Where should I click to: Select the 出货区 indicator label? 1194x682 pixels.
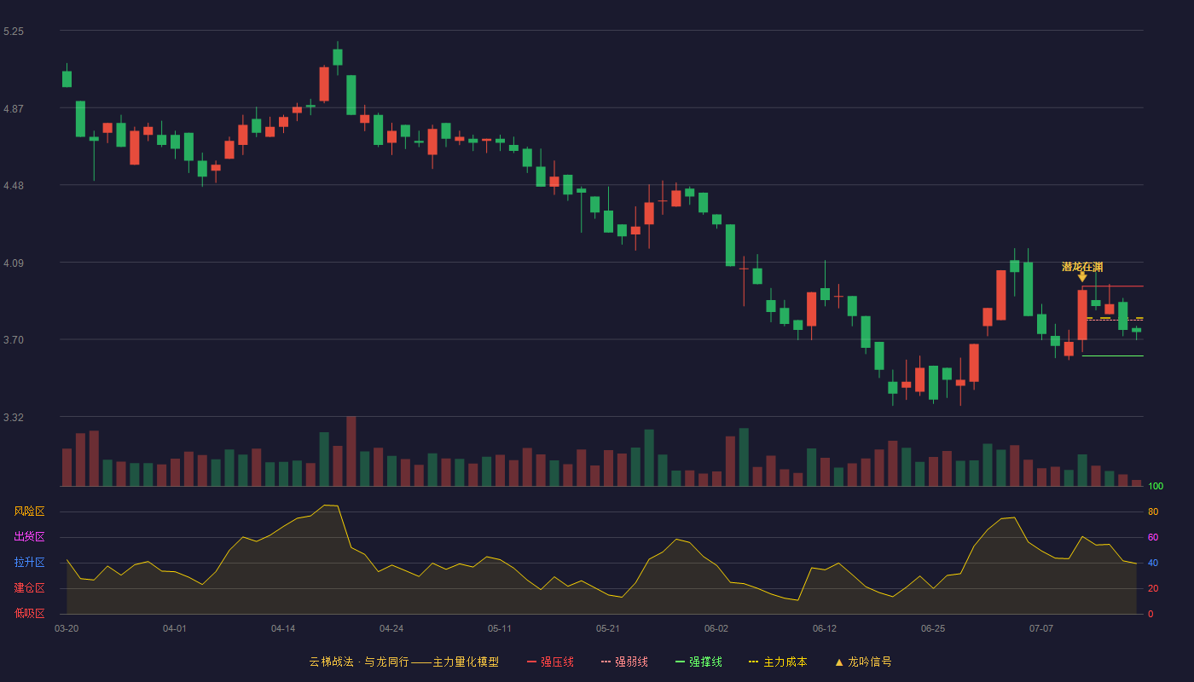tap(29, 537)
